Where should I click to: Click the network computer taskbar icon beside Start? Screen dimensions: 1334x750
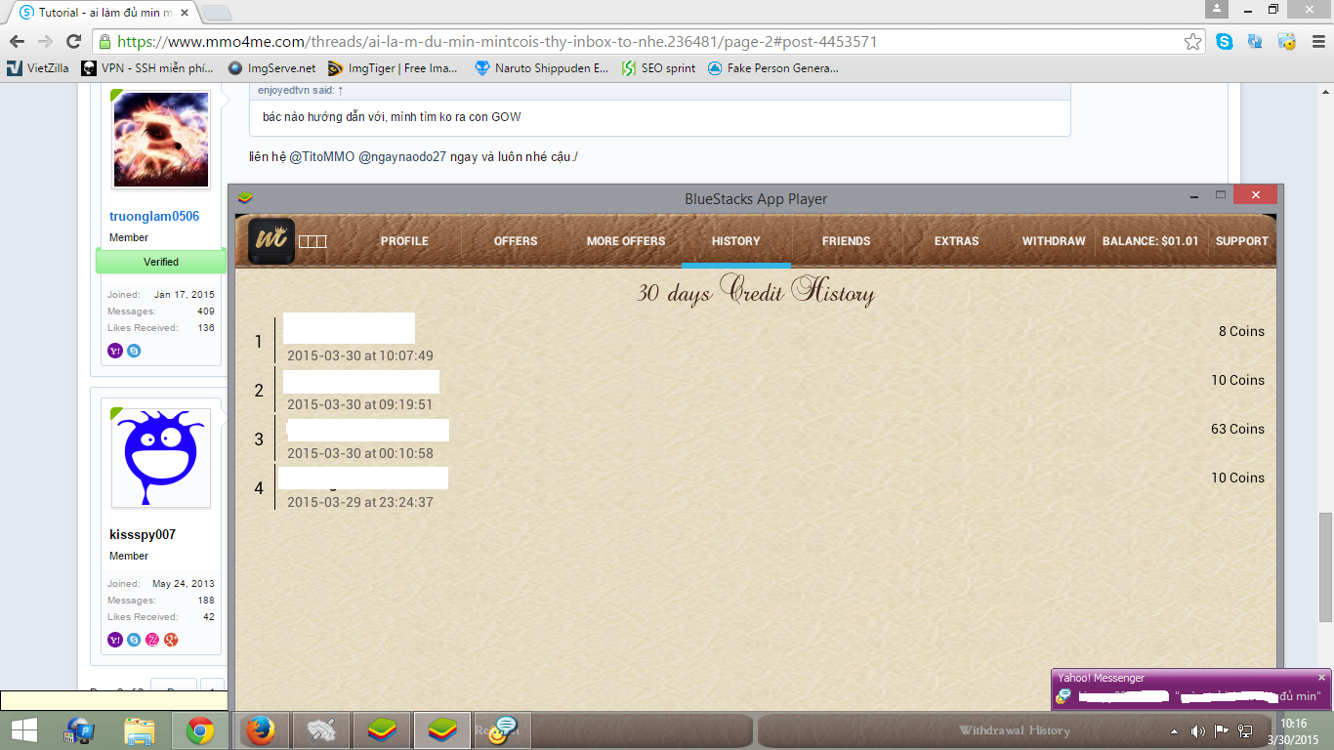point(80,730)
